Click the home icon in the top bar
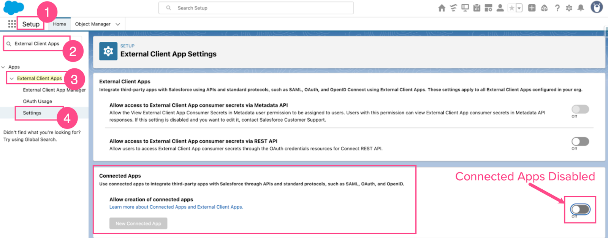 442,8
